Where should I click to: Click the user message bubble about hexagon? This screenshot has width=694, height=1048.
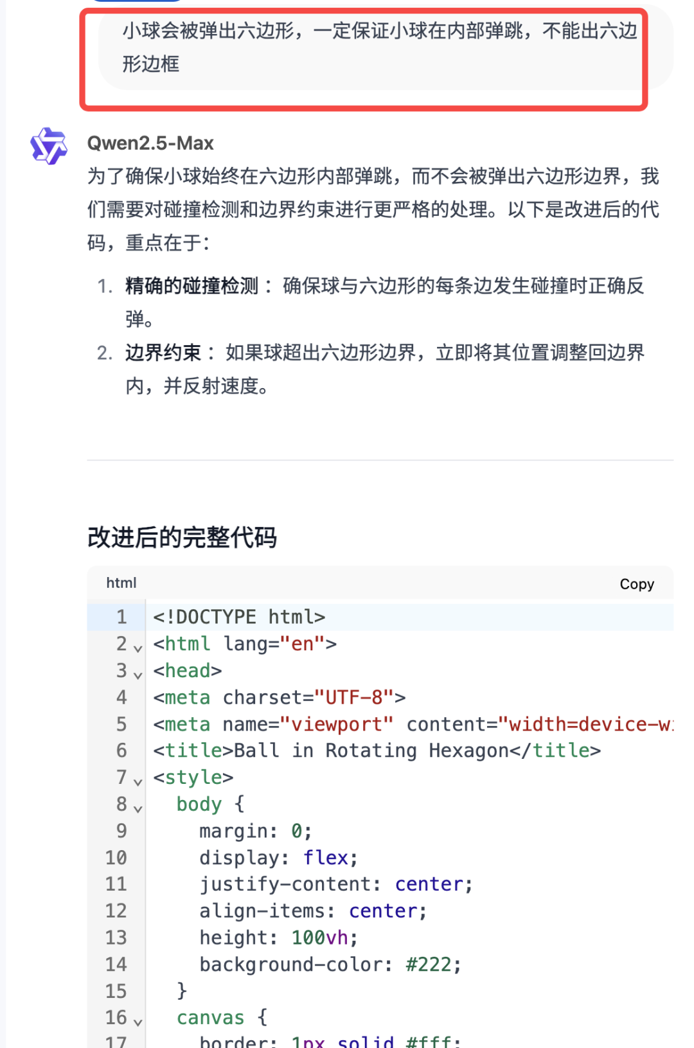(379, 48)
